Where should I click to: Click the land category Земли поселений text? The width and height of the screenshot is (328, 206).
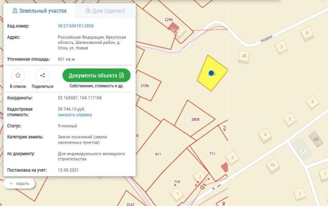point(82,140)
